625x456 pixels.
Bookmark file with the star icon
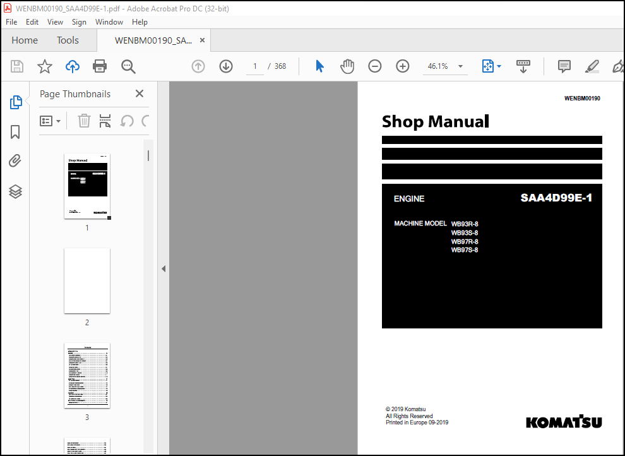45,66
